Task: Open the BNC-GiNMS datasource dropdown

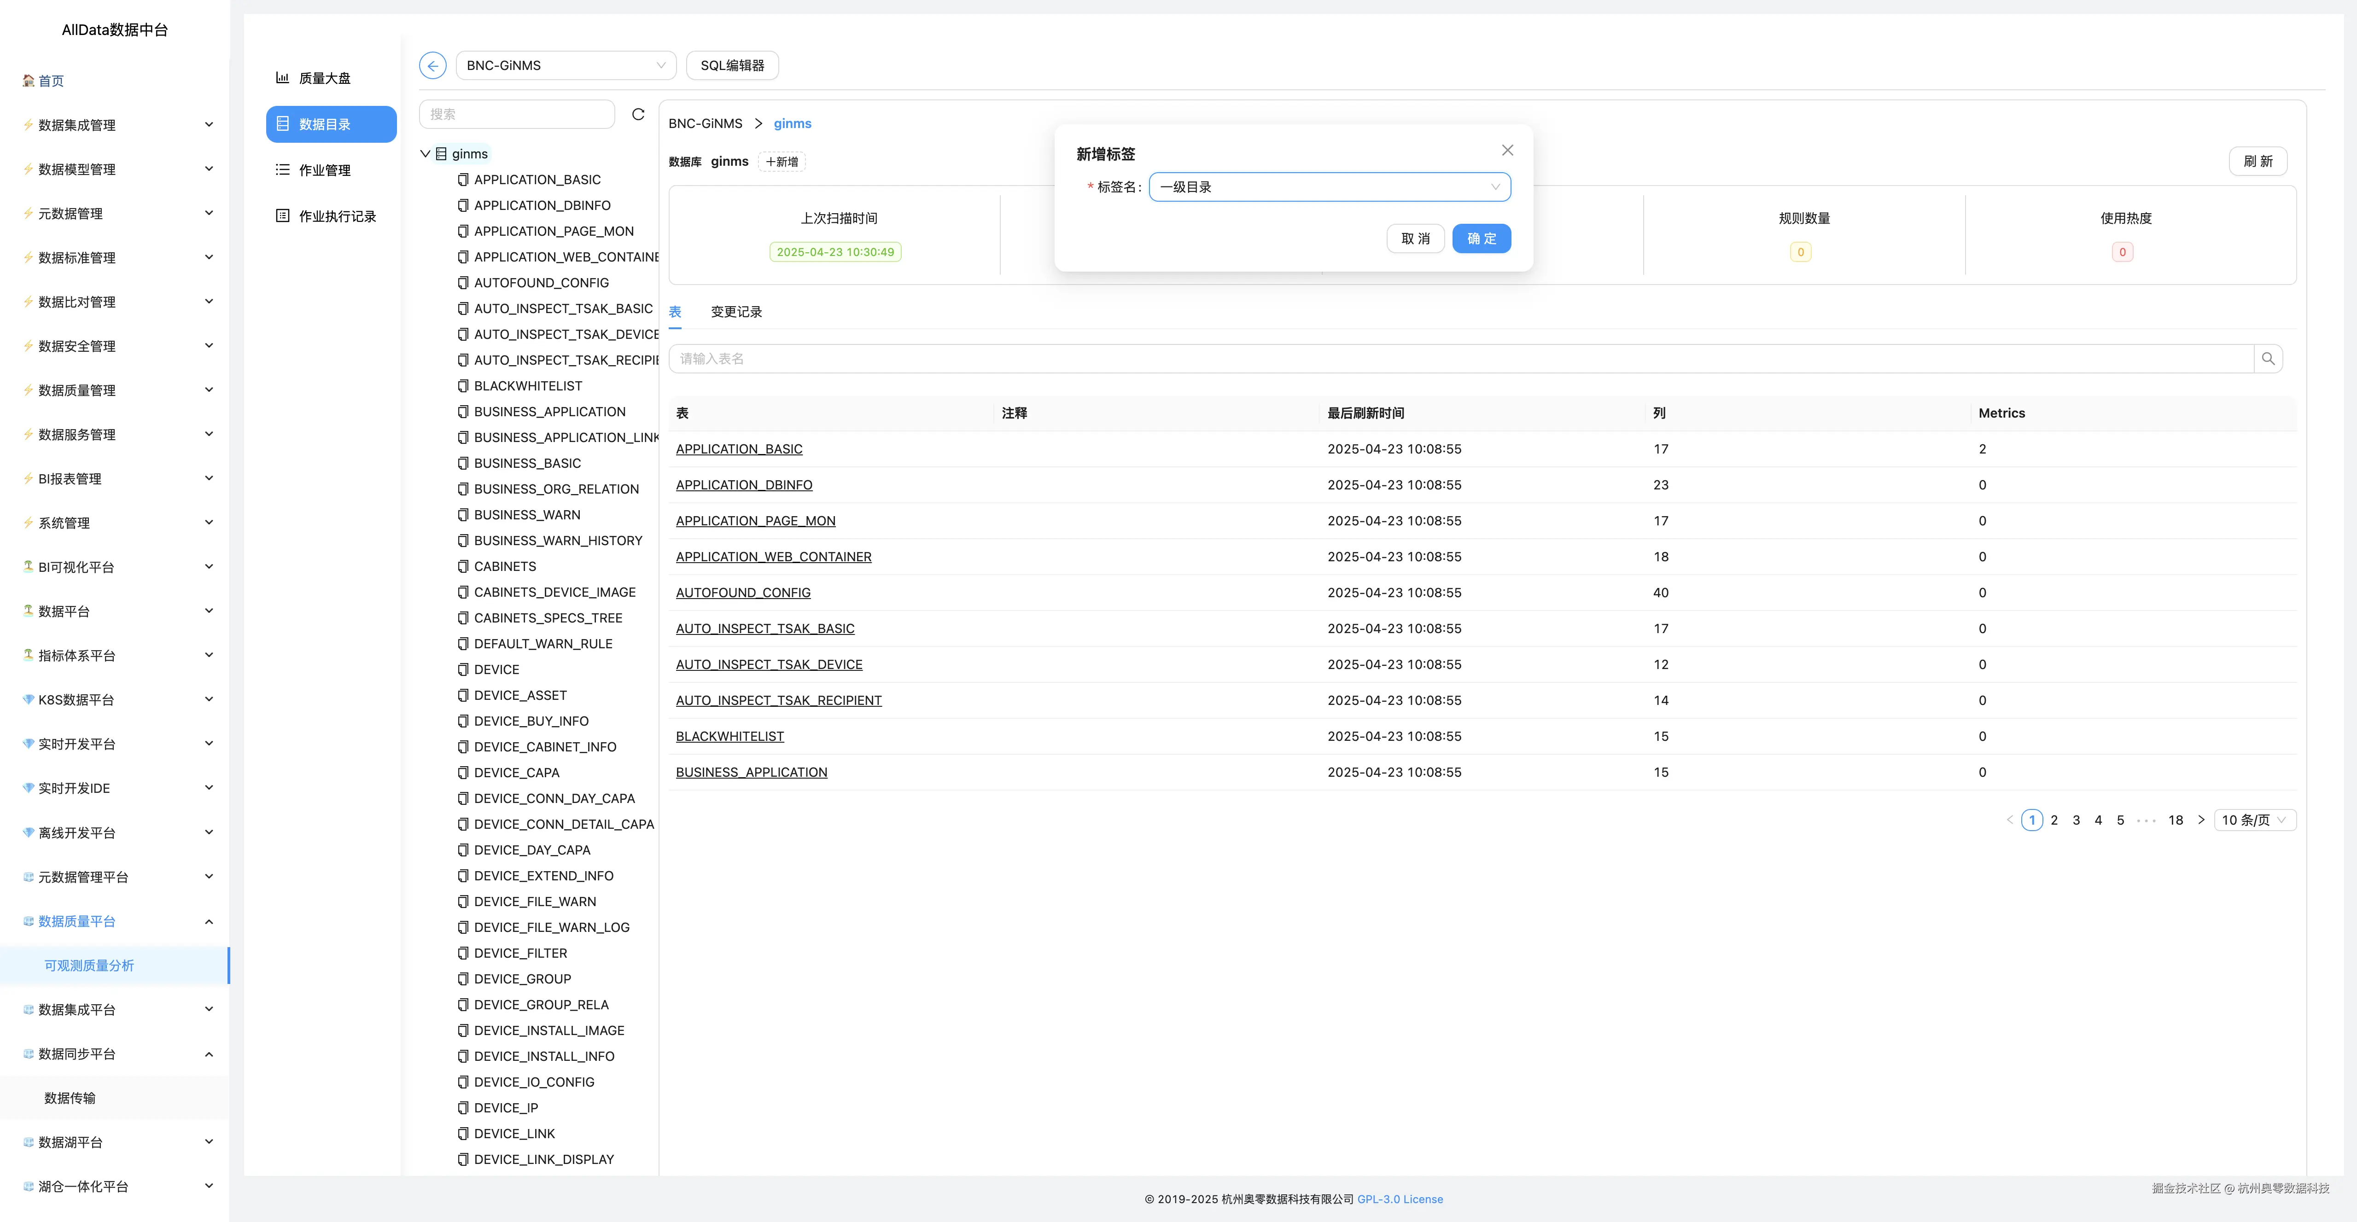Action: click(565, 66)
